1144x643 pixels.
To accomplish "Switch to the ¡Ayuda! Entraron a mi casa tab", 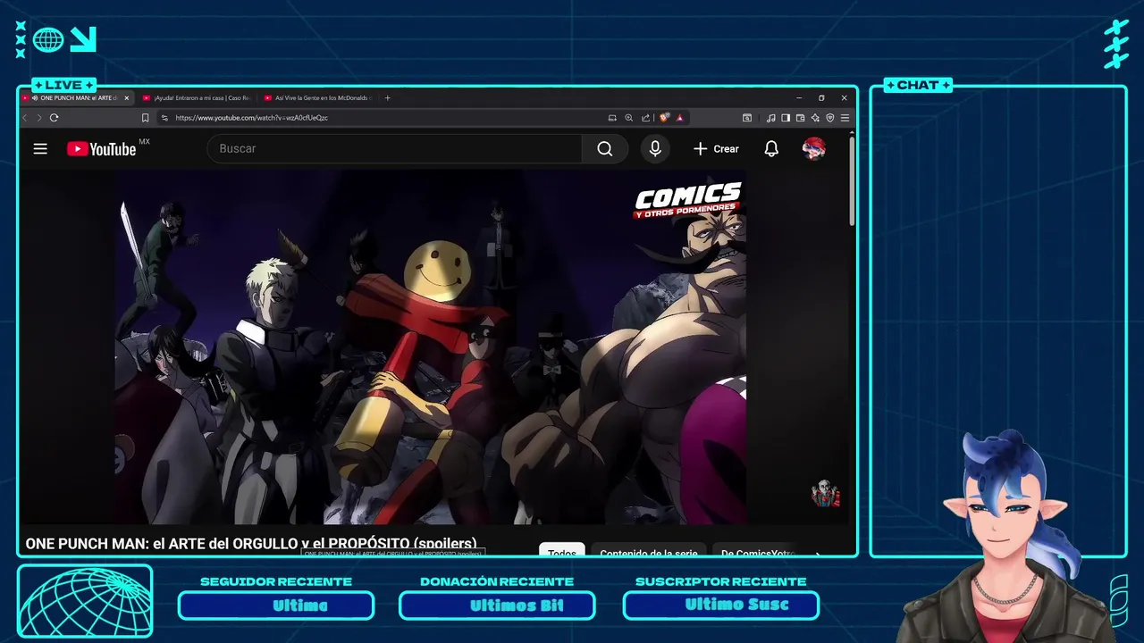I will tap(196, 98).
